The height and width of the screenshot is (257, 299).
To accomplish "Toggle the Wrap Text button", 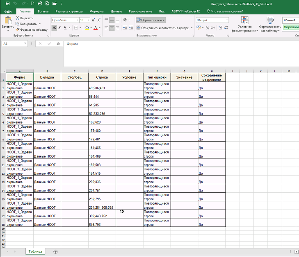I will (x=151, y=20).
